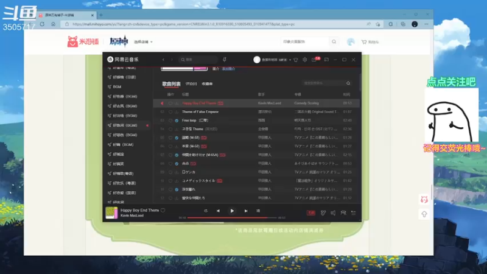Viewport: 487px width, 274px height.
Task: Open the user avatar in NetEase Music
Action: pos(257,60)
